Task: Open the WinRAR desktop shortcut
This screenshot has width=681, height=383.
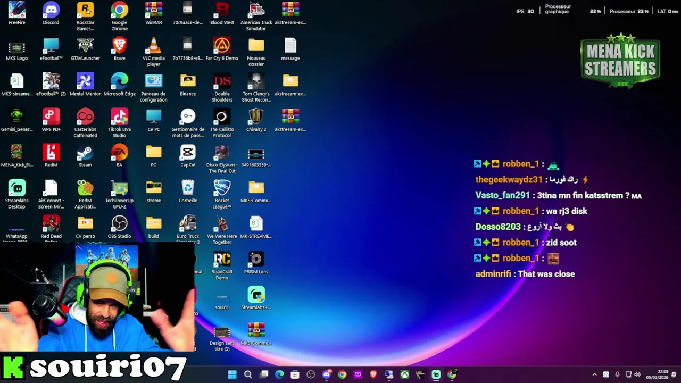Action: 154,13
